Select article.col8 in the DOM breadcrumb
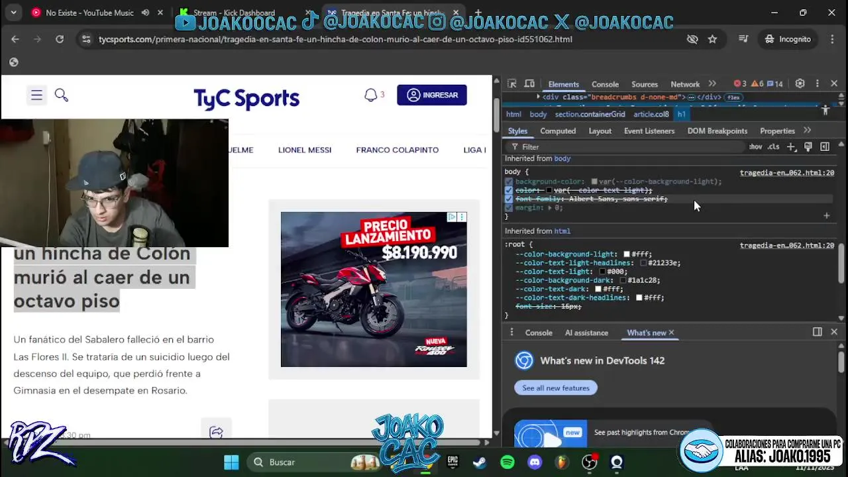848x477 pixels. pos(651,114)
